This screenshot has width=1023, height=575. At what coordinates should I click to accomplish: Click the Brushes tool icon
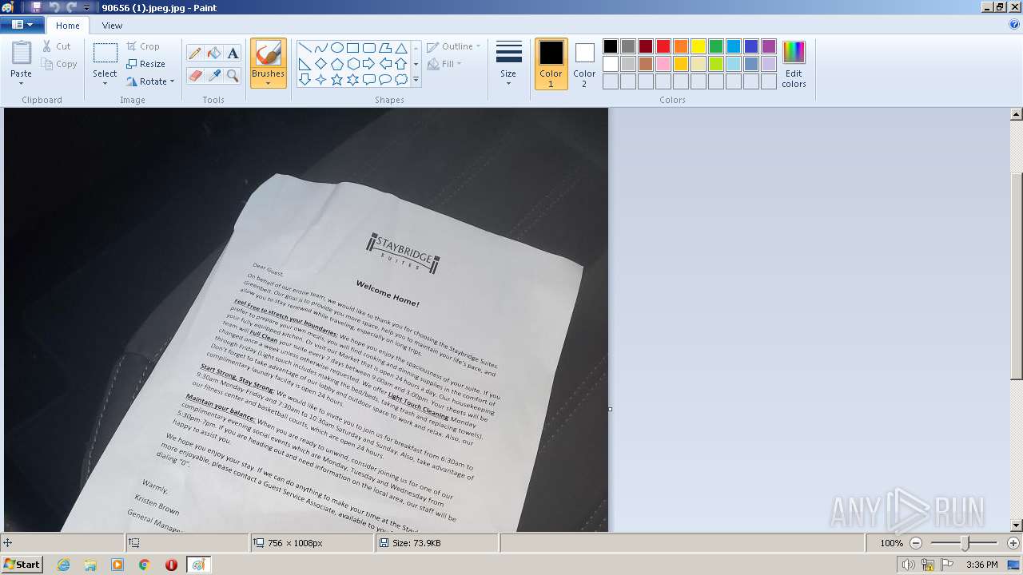[268, 54]
